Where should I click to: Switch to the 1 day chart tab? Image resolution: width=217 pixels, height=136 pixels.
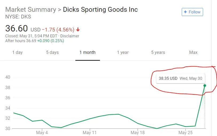[17, 52]
